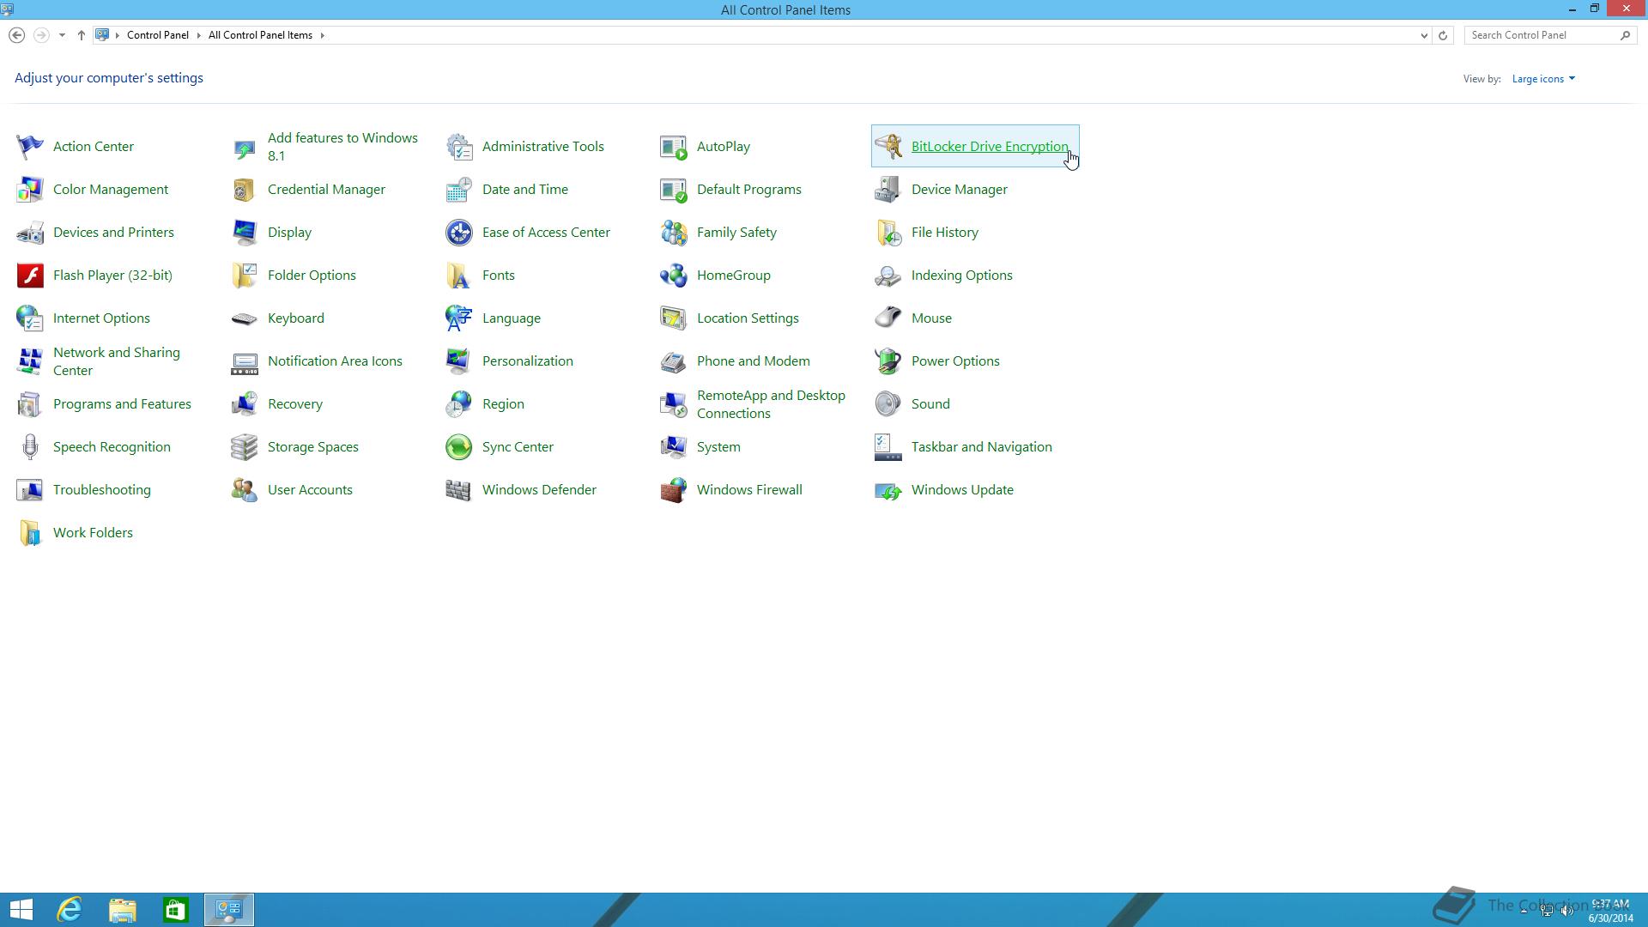
Task: Click the Storage Spaces icon
Action: (x=245, y=447)
